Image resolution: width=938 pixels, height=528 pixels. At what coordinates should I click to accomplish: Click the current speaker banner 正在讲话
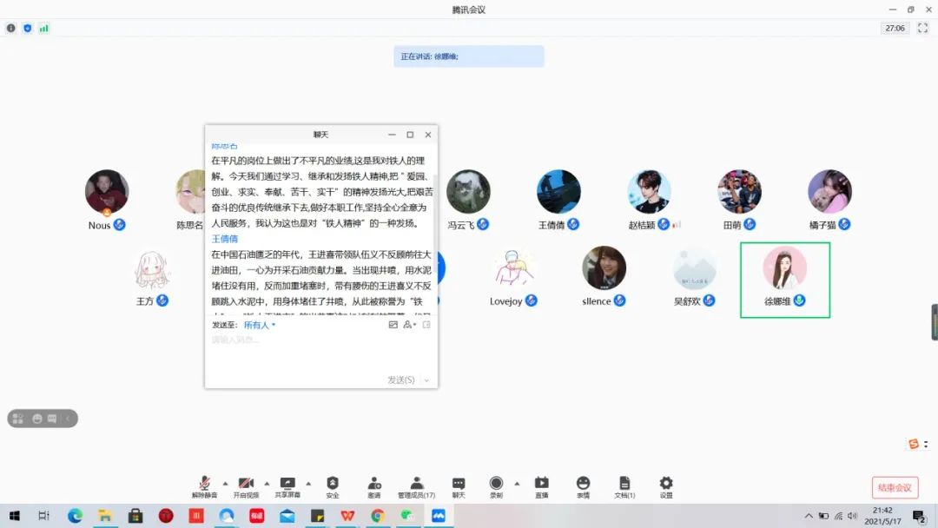(x=469, y=56)
